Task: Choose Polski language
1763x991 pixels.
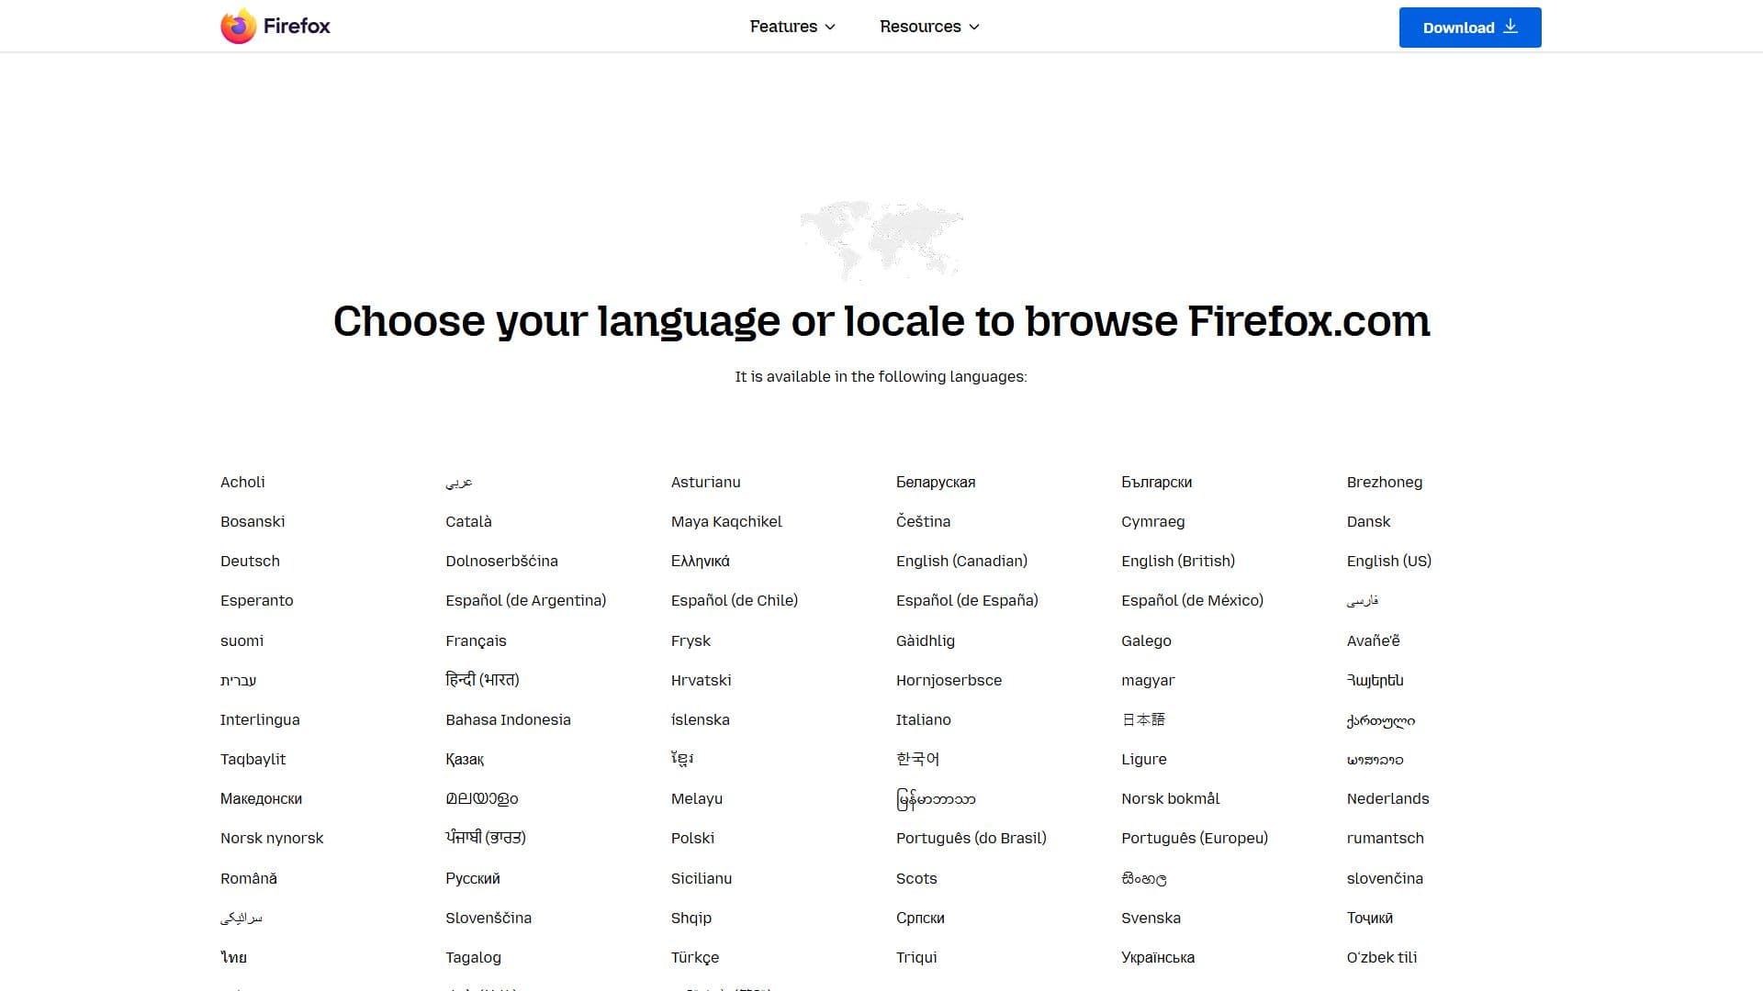Action: pyautogui.click(x=692, y=838)
